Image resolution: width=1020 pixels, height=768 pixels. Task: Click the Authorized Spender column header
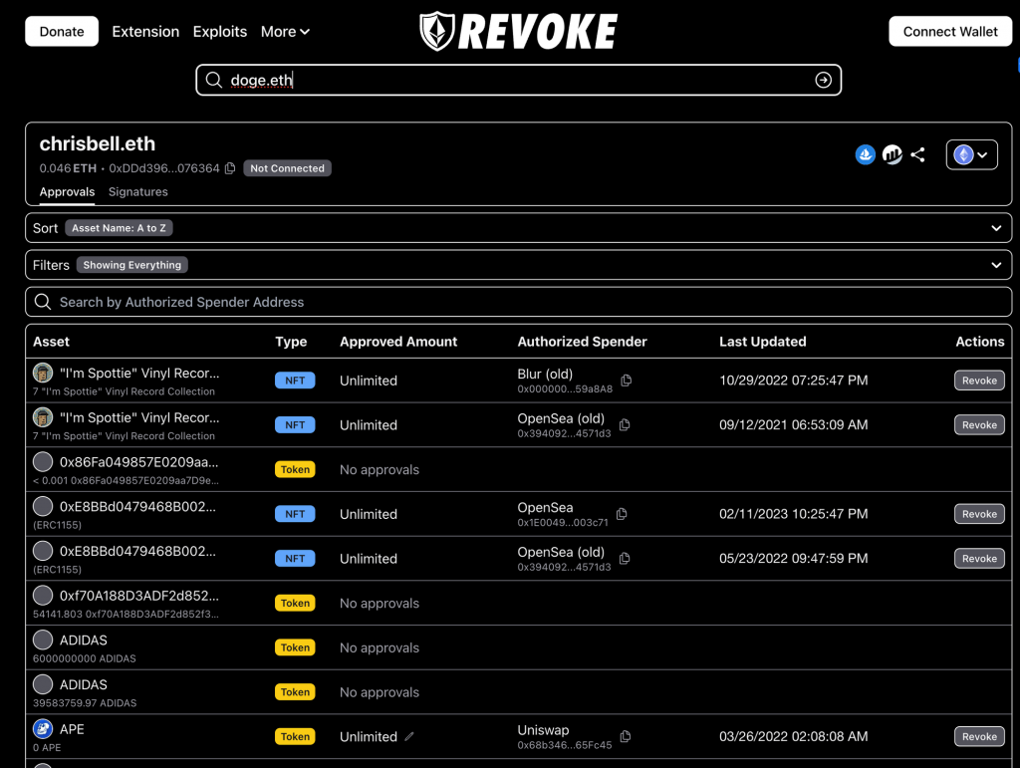[x=582, y=342]
